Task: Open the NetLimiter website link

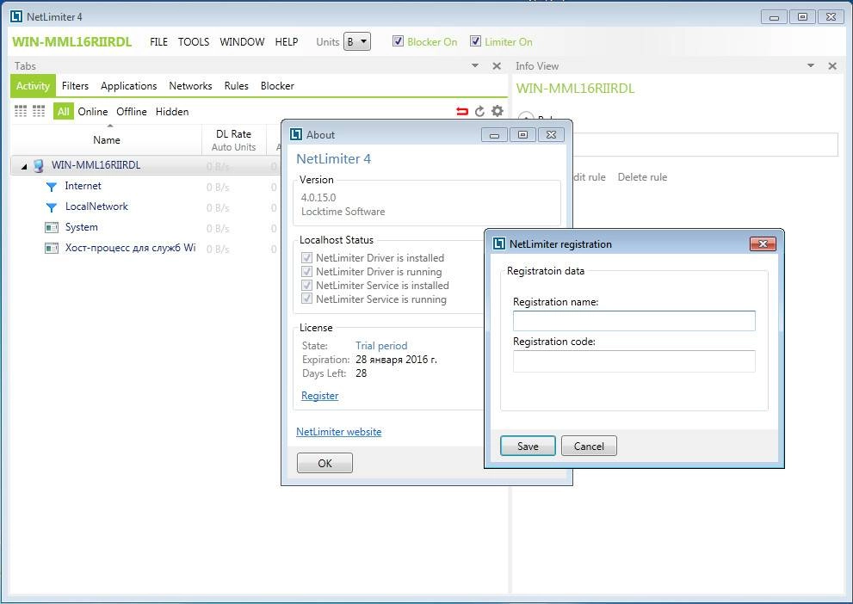Action: pos(338,432)
